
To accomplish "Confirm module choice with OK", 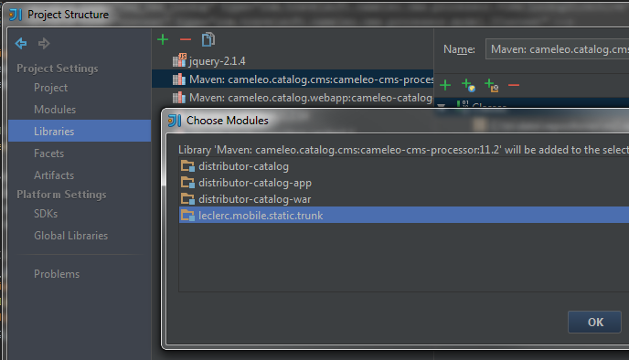I will point(594,322).
